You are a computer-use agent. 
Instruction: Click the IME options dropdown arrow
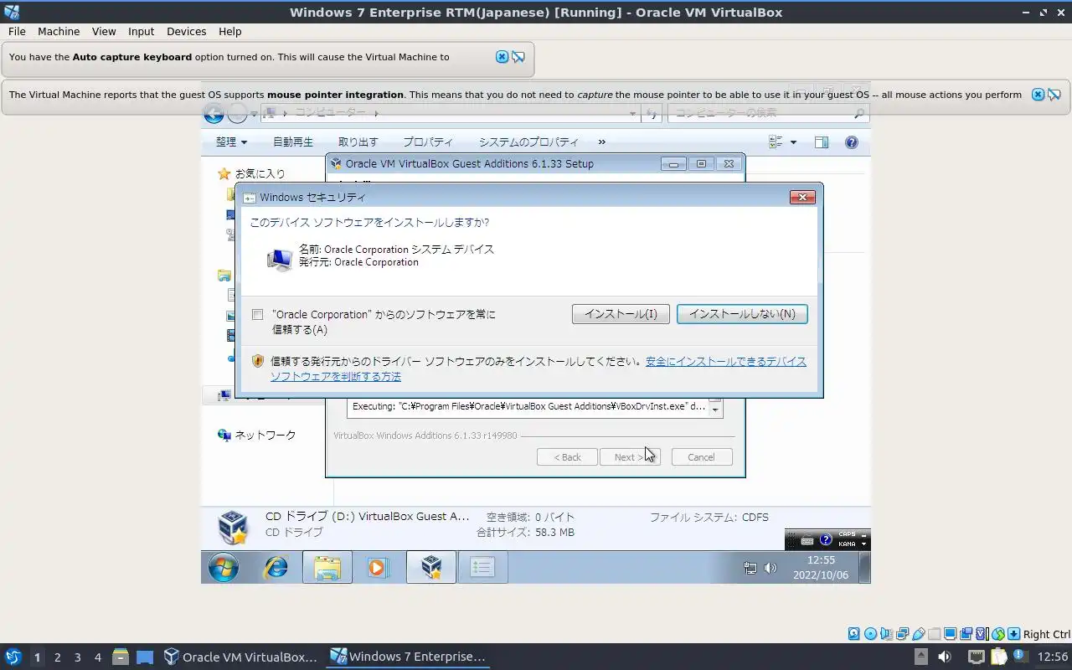pyautogui.click(x=864, y=544)
